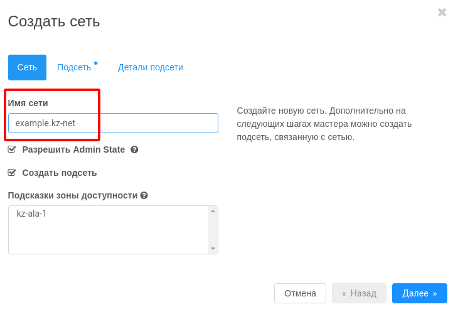Screen dimensions: 453x309
Task: Focus the Имя сети text field
Action: point(113,123)
